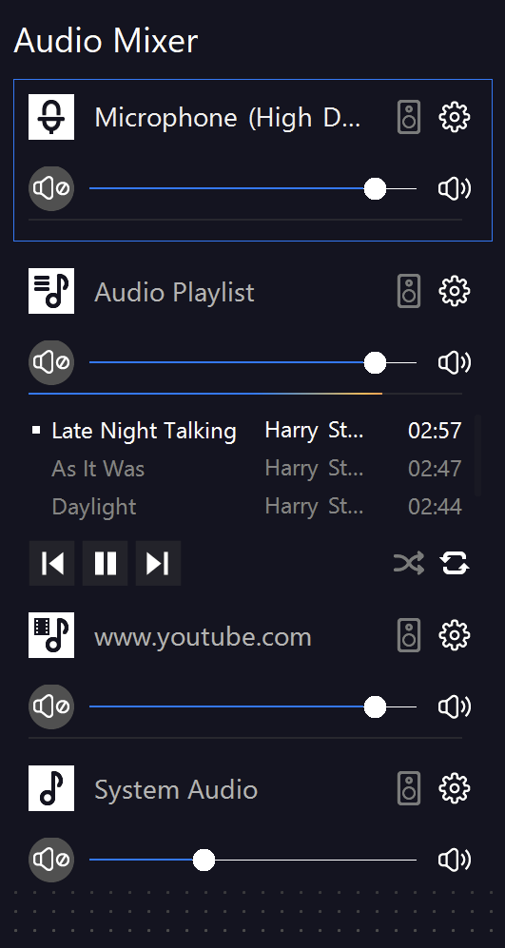This screenshot has height=948, width=505.
Task: Click the max volume icon for www.youtube.com
Action: click(455, 706)
